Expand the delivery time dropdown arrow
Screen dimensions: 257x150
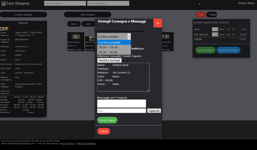pos(129,36)
